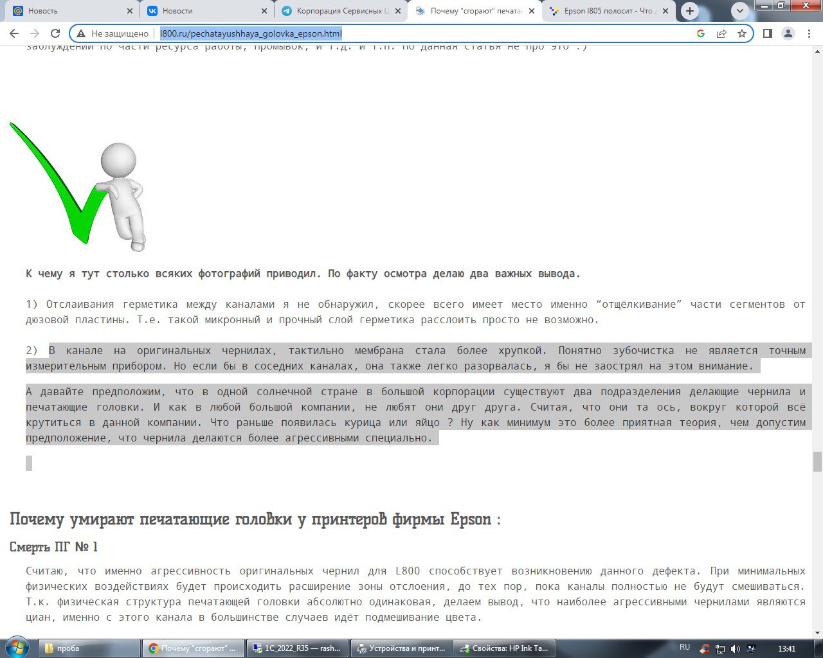Open the Chrome profile avatar menu

point(788,33)
